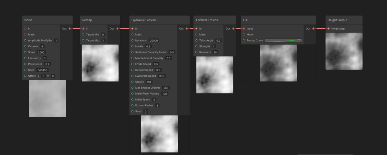Edit the Erode Speed value
Image resolution: width=387 pixels, height=155 pixels.
pyautogui.click(x=156, y=64)
